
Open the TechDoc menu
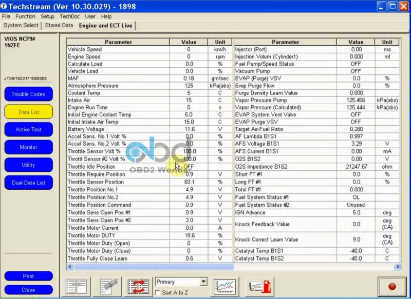70,16
